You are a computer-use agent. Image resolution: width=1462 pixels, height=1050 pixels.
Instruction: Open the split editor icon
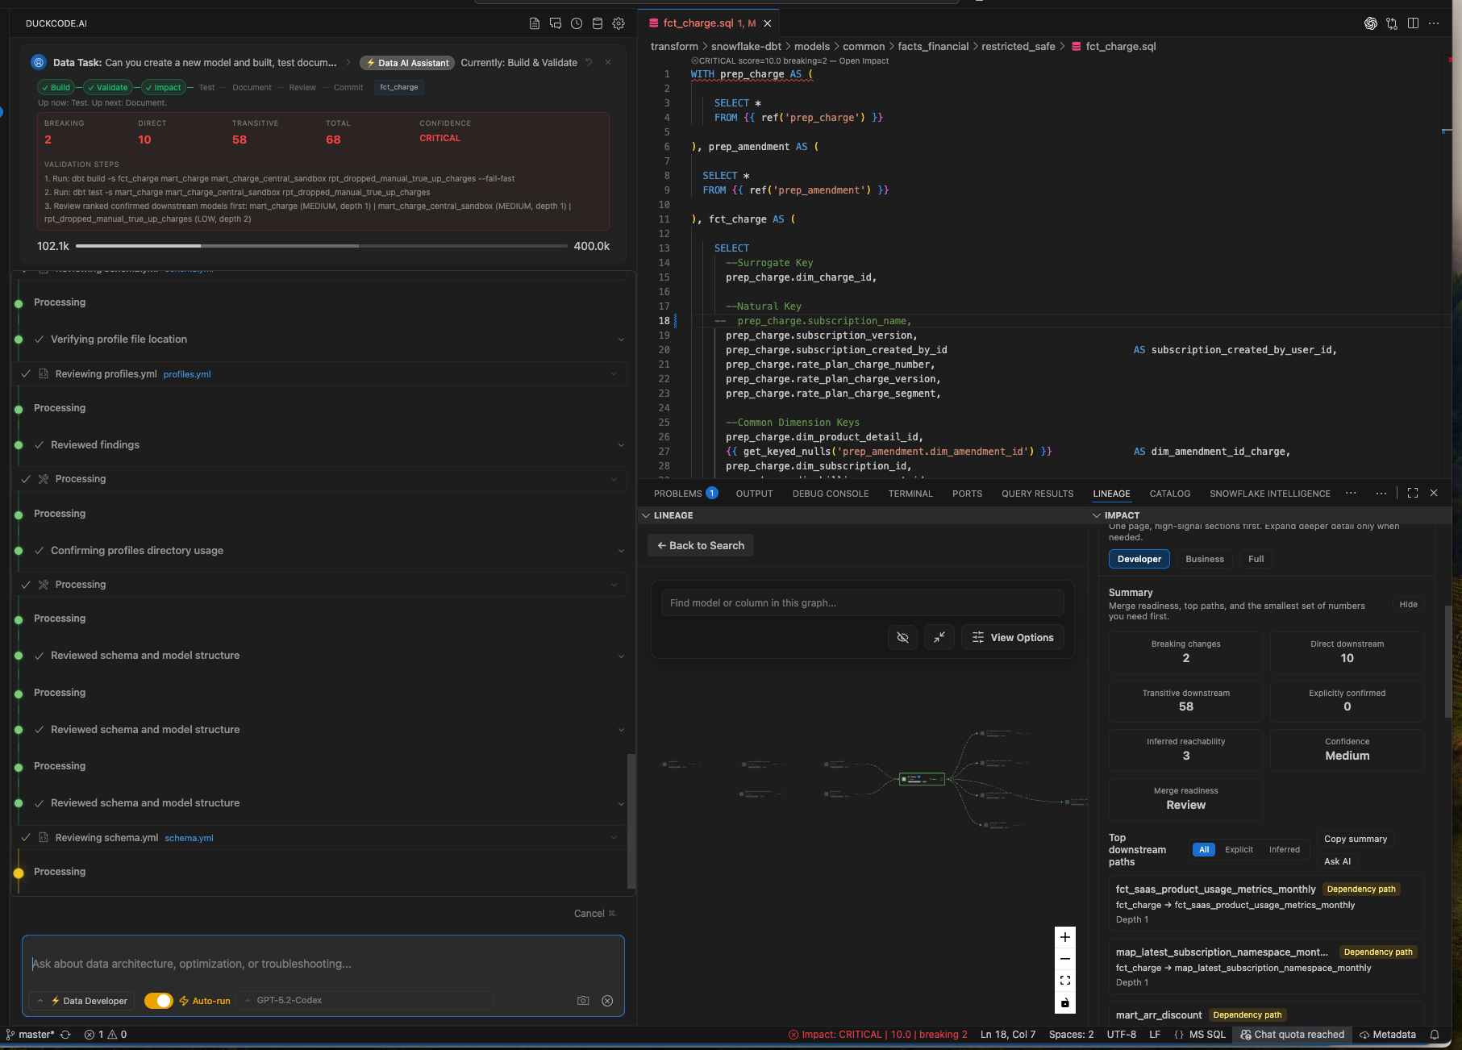[1414, 23]
